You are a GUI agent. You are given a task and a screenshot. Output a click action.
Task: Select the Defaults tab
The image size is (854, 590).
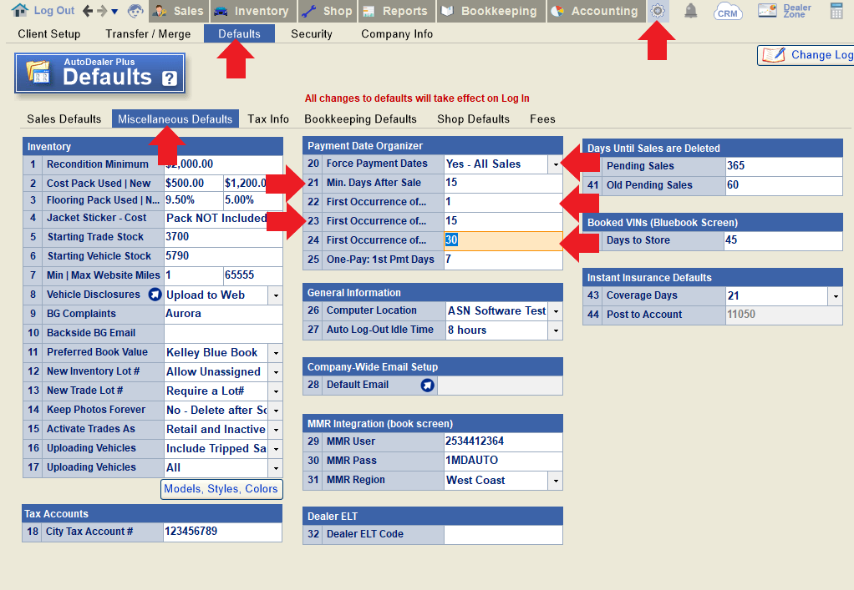[x=239, y=33]
